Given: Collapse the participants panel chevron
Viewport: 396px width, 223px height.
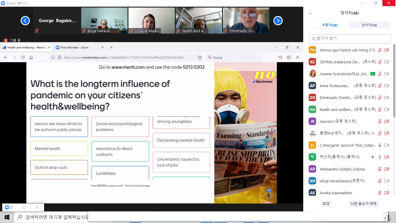Looking at the screenshot, I should click(310, 13).
